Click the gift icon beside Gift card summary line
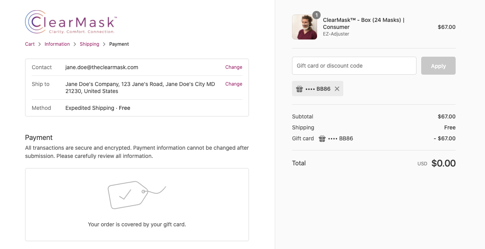This screenshot has width=485, height=249. point(322,138)
